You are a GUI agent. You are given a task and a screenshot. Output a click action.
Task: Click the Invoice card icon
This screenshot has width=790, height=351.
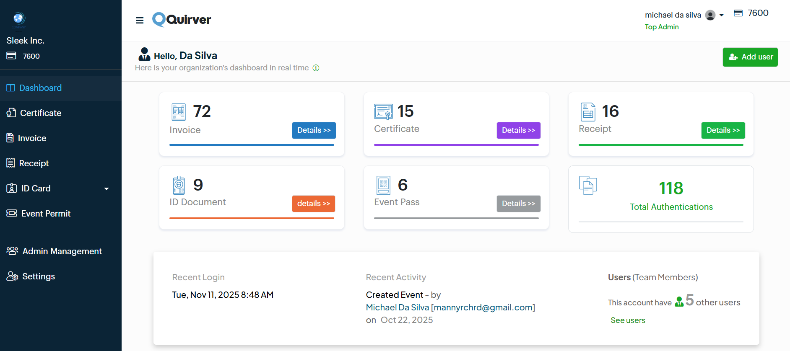[179, 112]
